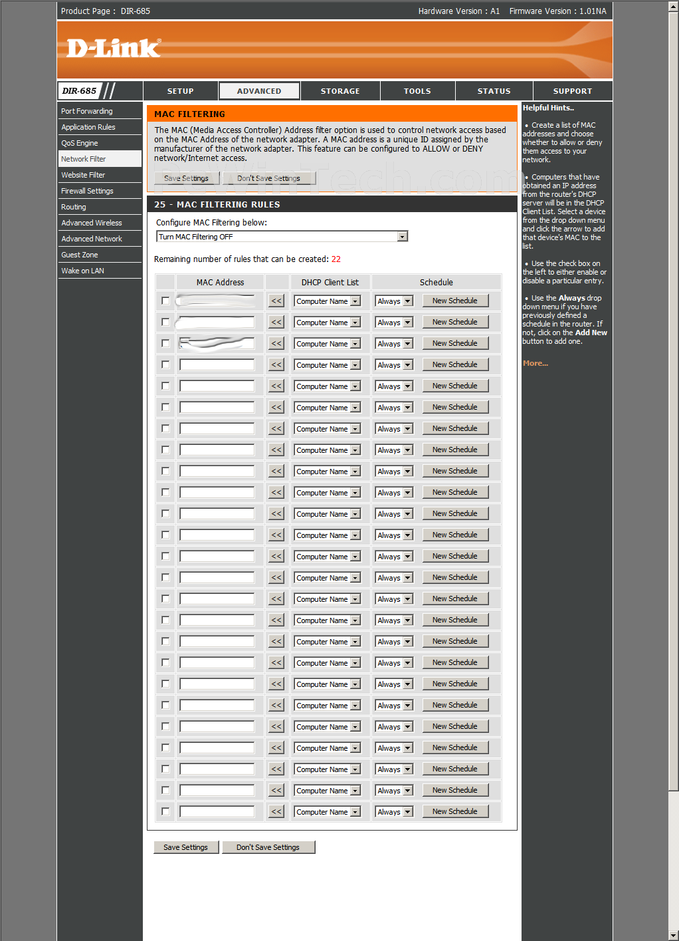Click Don't Save Settings under the rules table
679x941 pixels.
pyautogui.click(x=268, y=847)
